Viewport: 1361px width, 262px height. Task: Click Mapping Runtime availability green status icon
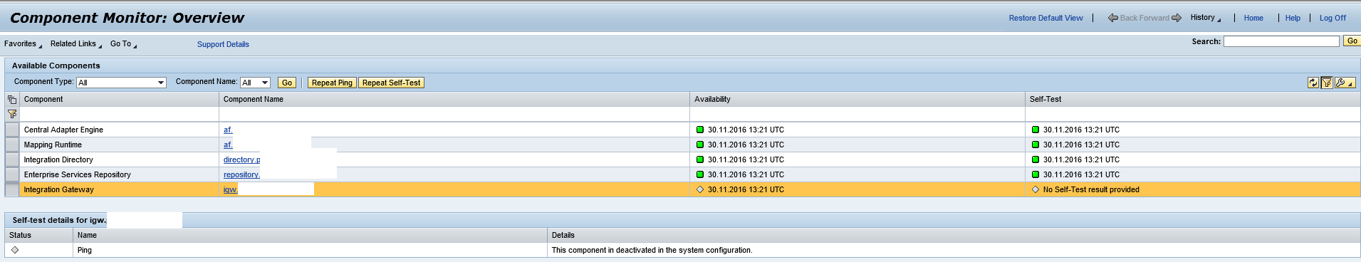(699, 145)
